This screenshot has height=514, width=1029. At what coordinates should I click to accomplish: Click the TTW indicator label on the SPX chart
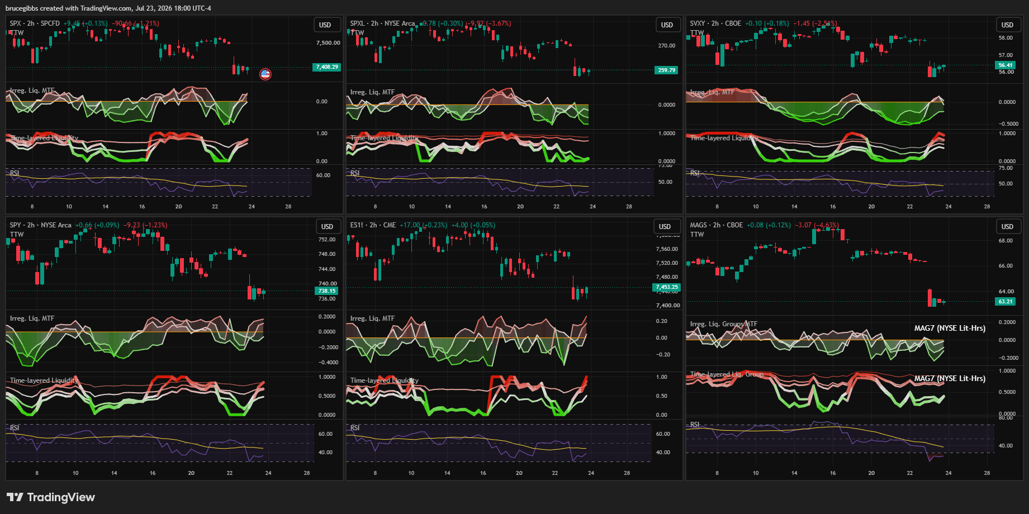click(17, 33)
